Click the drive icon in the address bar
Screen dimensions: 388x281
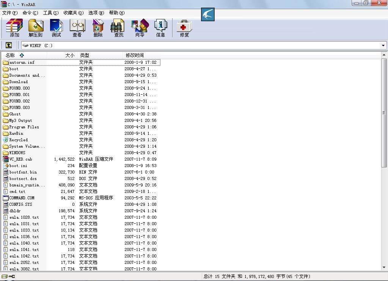pos(25,45)
